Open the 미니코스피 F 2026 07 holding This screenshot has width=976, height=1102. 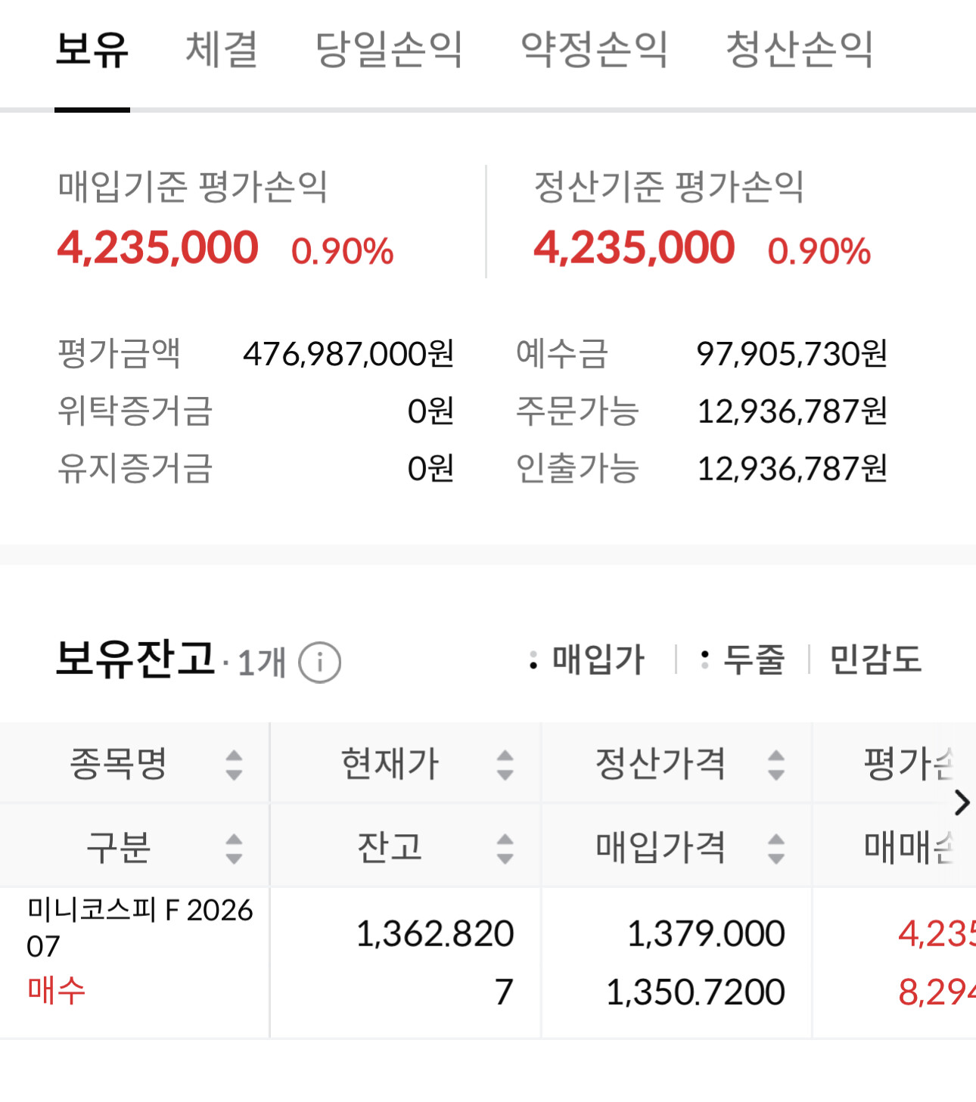coord(140,927)
